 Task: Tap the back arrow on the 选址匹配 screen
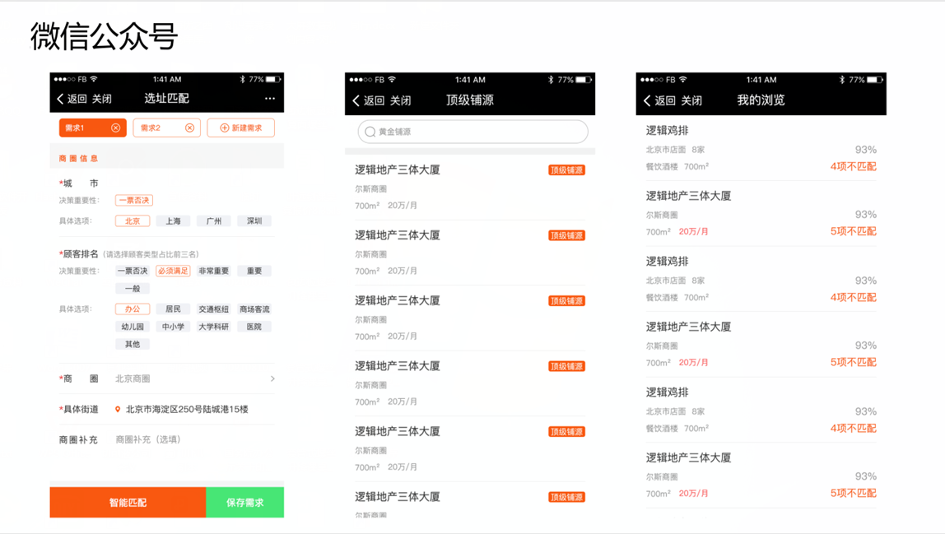click(x=61, y=98)
